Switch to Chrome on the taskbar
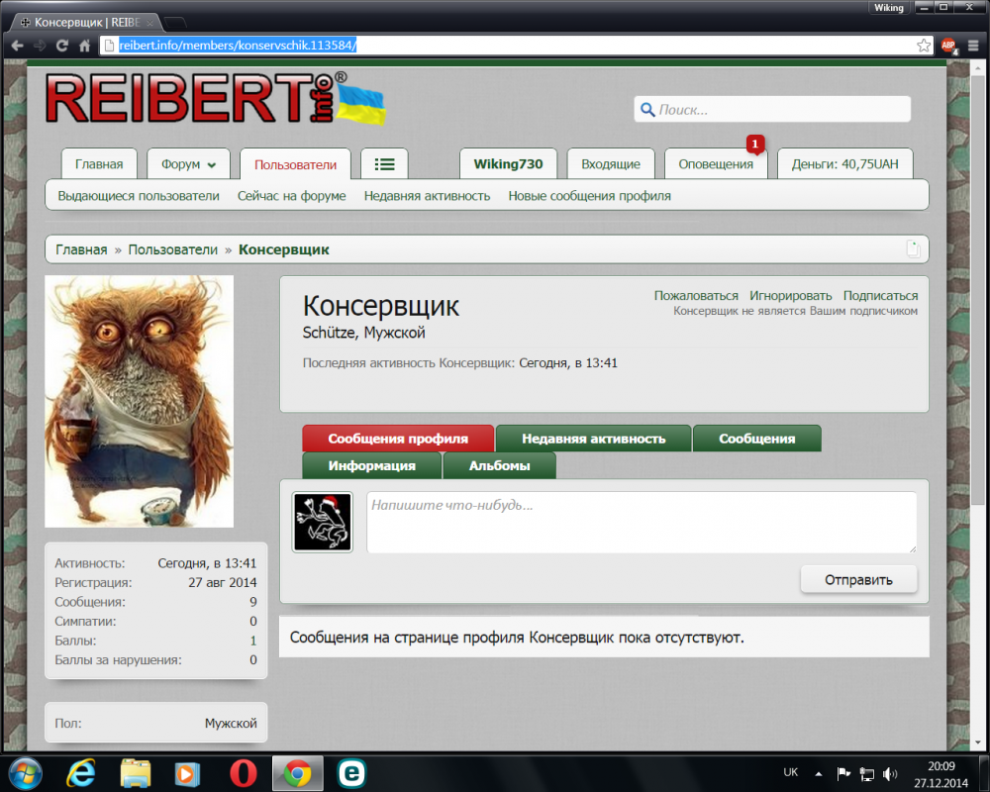 [x=297, y=773]
